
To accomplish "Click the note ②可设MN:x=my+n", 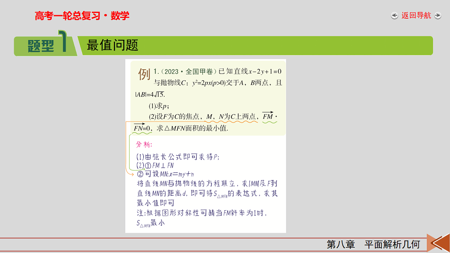I will coord(165,174).
